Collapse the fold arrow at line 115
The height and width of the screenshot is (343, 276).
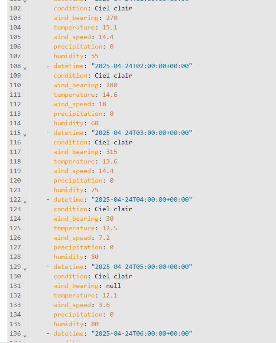click(x=25, y=135)
